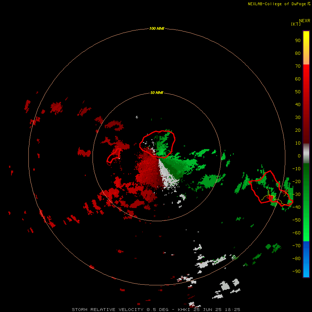Click STORM RELATIVE VELOCITY in the bottom caption
The width and height of the screenshot is (312, 312).
(107, 310)
